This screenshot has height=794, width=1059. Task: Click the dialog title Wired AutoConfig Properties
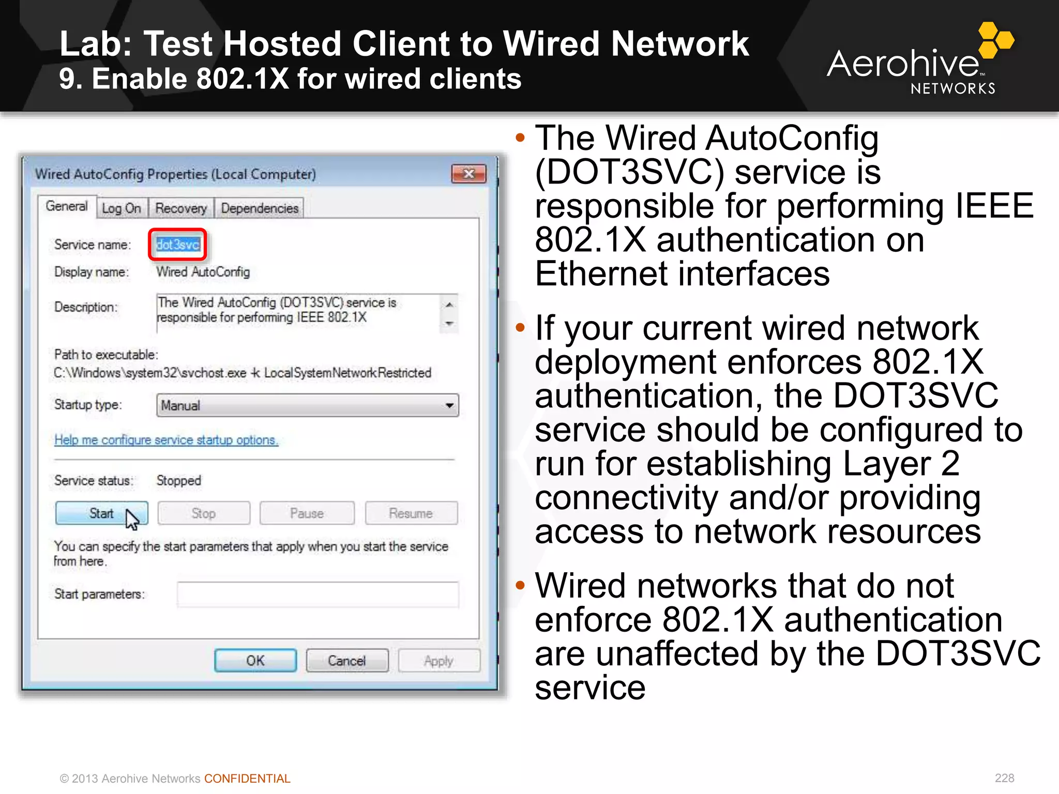(x=176, y=174)
